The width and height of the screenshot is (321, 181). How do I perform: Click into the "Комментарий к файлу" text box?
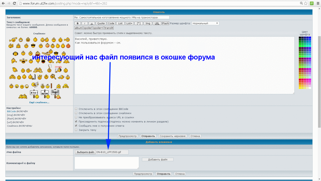[x=107, y=163]
